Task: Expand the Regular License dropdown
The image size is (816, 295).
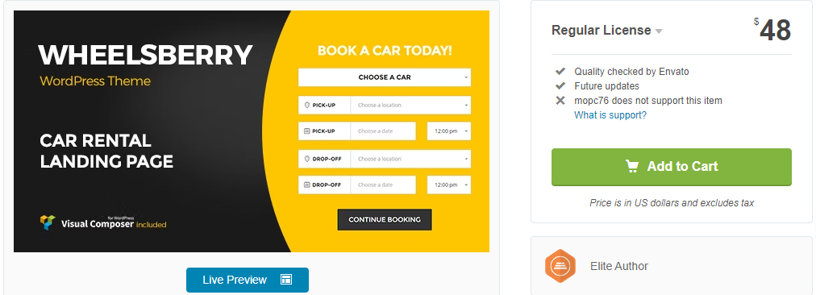Action: pyautogui.click(x=607, y=30)
